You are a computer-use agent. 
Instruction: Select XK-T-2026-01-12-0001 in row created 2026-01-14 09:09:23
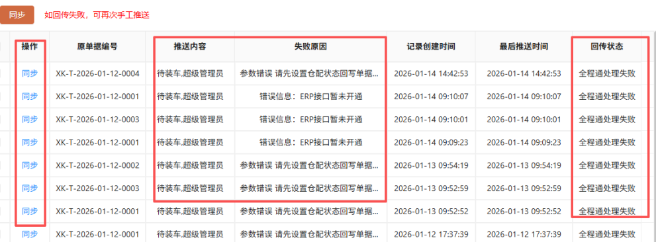point(97,143)
